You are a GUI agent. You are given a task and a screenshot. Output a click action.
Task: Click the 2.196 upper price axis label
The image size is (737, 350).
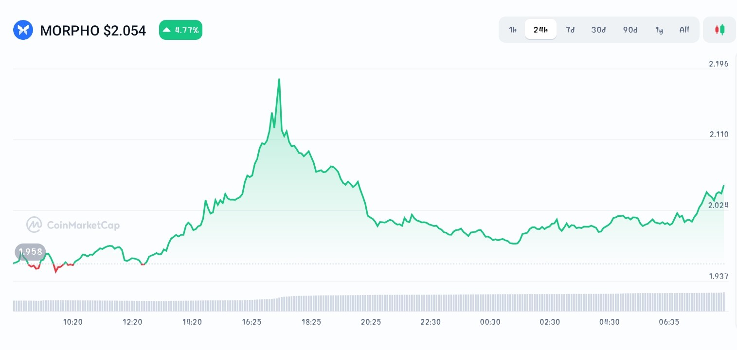click(x=719, y=64)
